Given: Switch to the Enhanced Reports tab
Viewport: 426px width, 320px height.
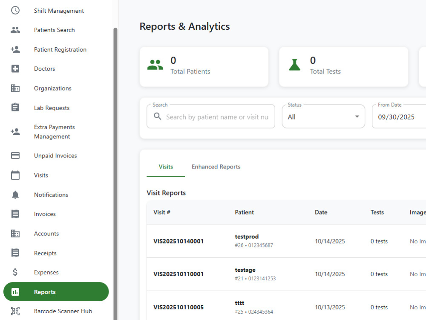Looking at the screenshot, I should tap(216, 167).
